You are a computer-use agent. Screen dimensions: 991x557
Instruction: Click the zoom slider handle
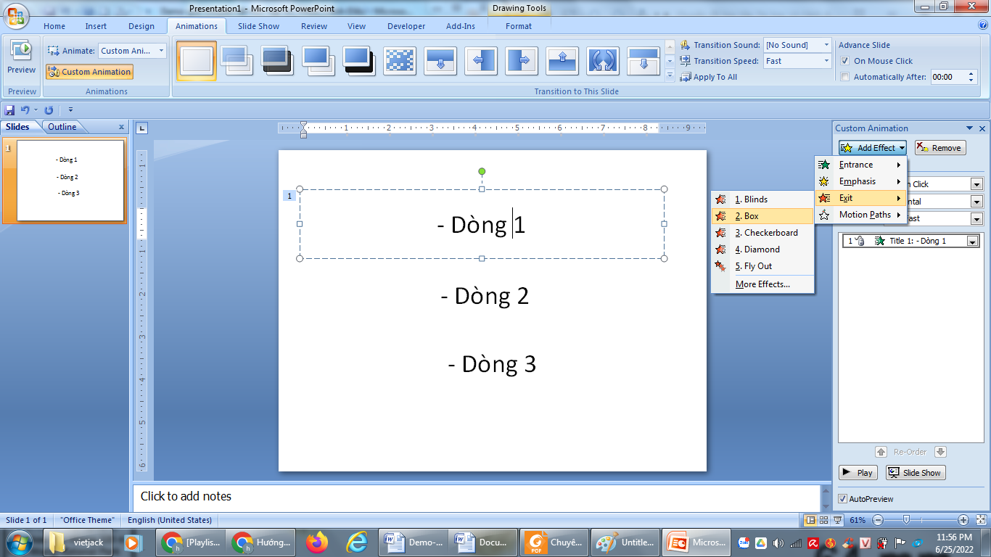coord(905,520)
